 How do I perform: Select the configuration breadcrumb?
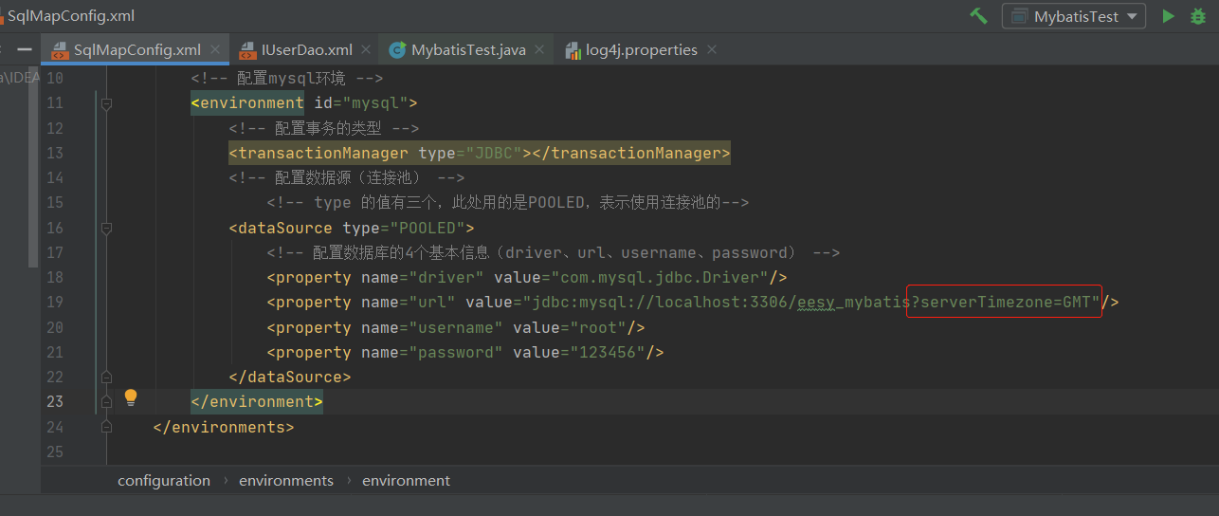coord(164,481)
